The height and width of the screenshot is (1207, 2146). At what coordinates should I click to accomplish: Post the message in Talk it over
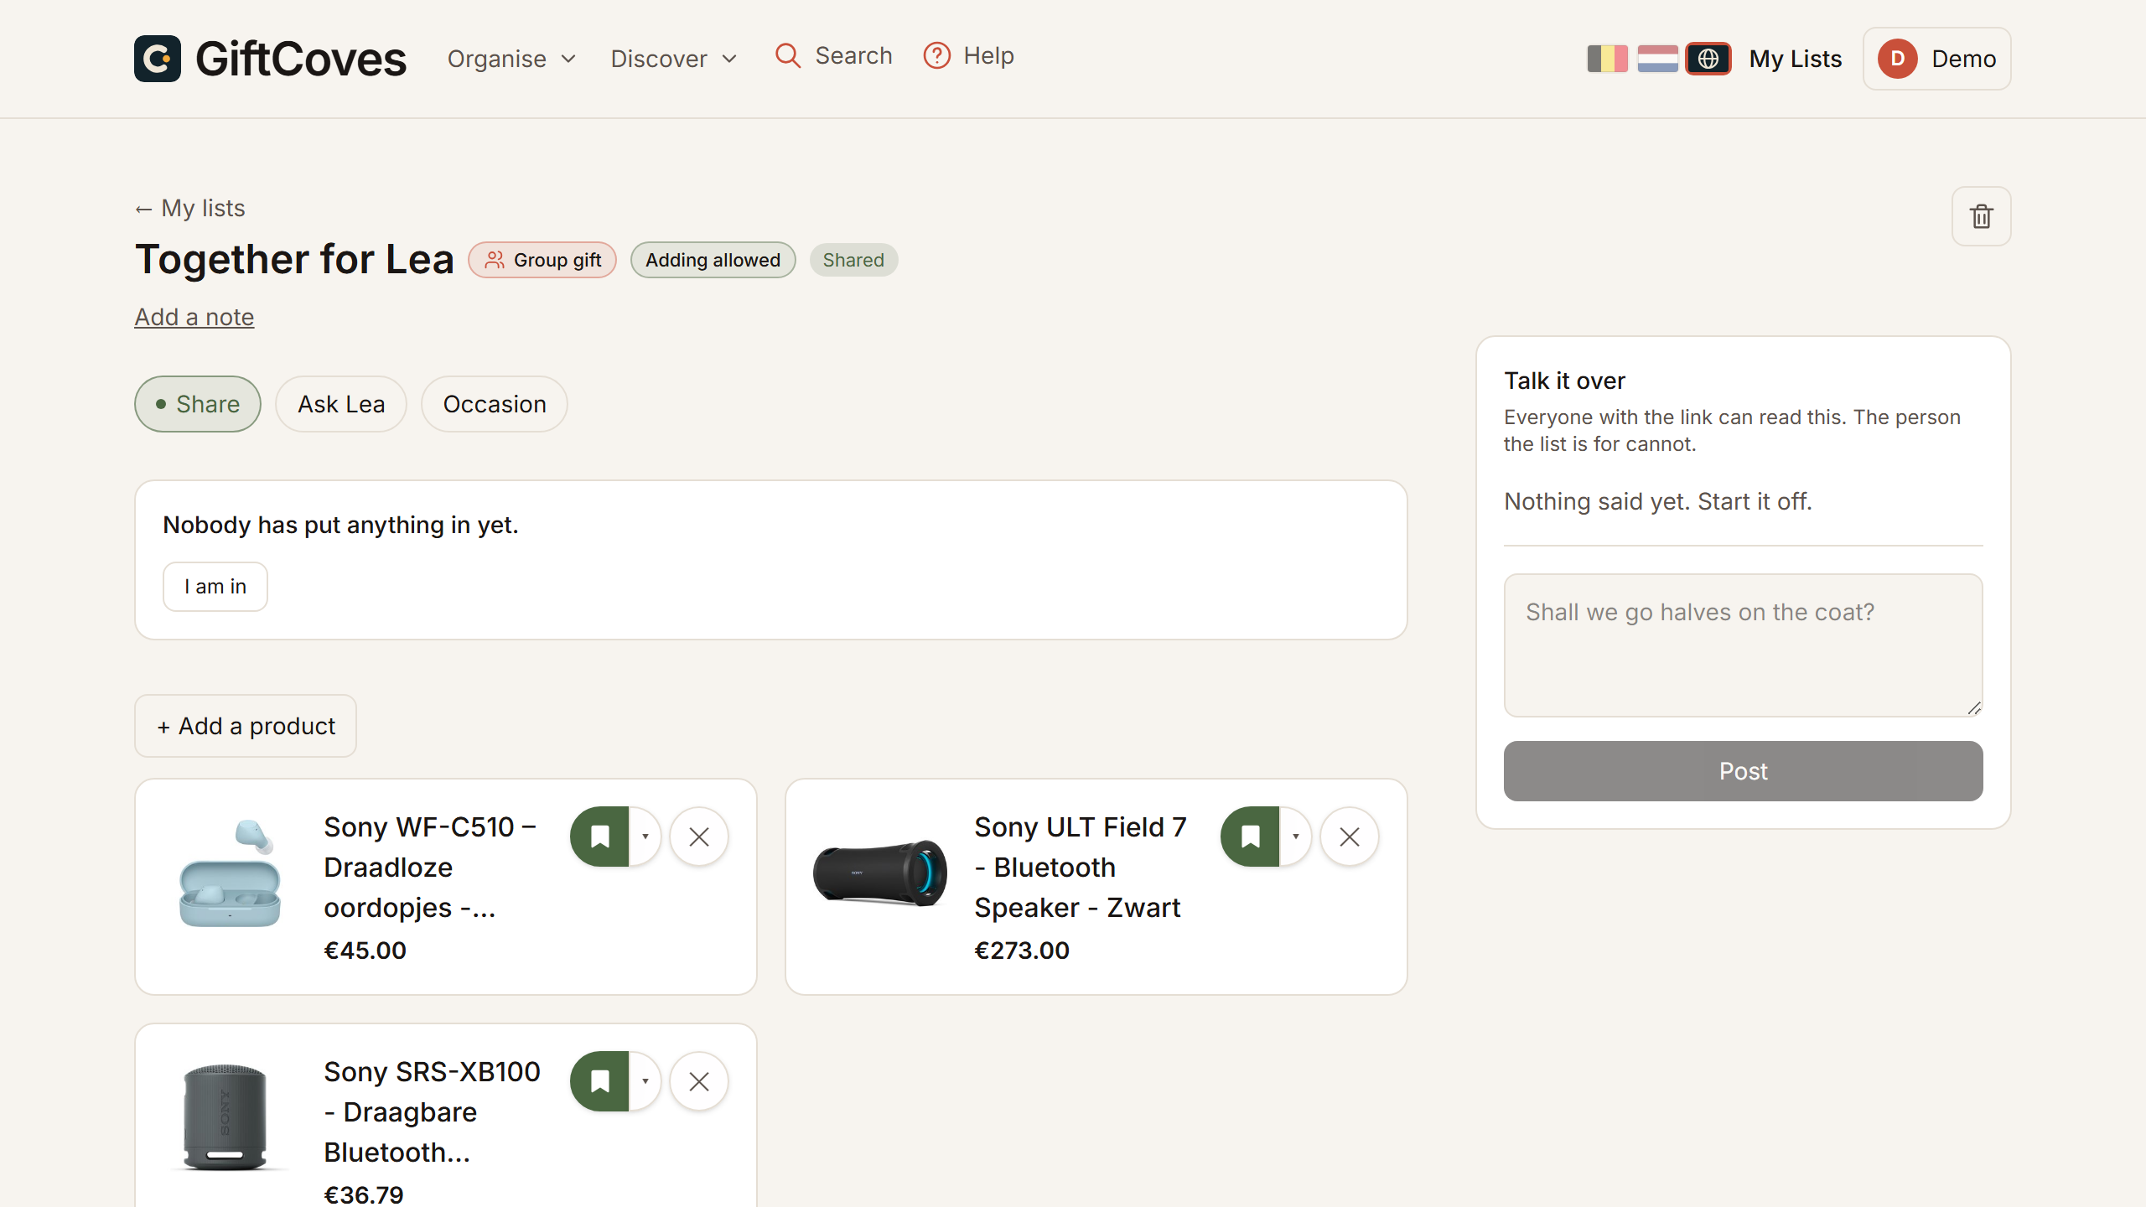coord(1744,771)
